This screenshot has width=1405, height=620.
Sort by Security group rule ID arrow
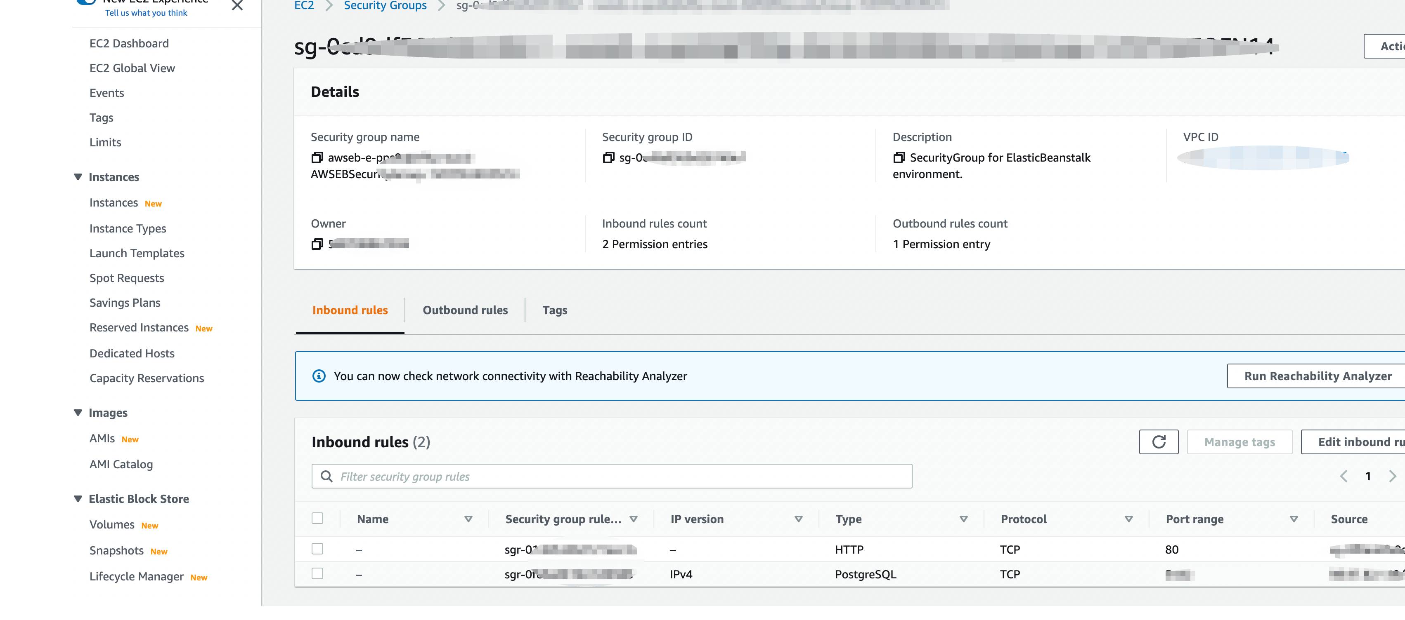pyautogui.click(x=633, y=519)
